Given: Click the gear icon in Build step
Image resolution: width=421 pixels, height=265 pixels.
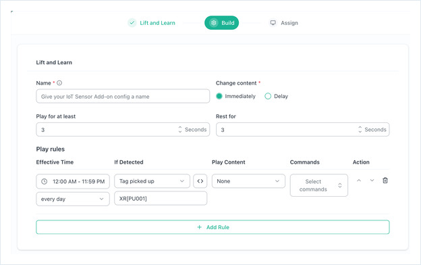Looking at the screenshot, I should (x=214, y=23).
